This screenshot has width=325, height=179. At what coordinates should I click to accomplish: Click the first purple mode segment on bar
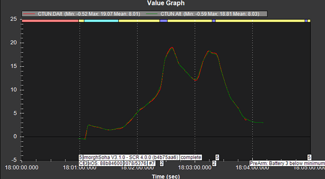(163, 21)
